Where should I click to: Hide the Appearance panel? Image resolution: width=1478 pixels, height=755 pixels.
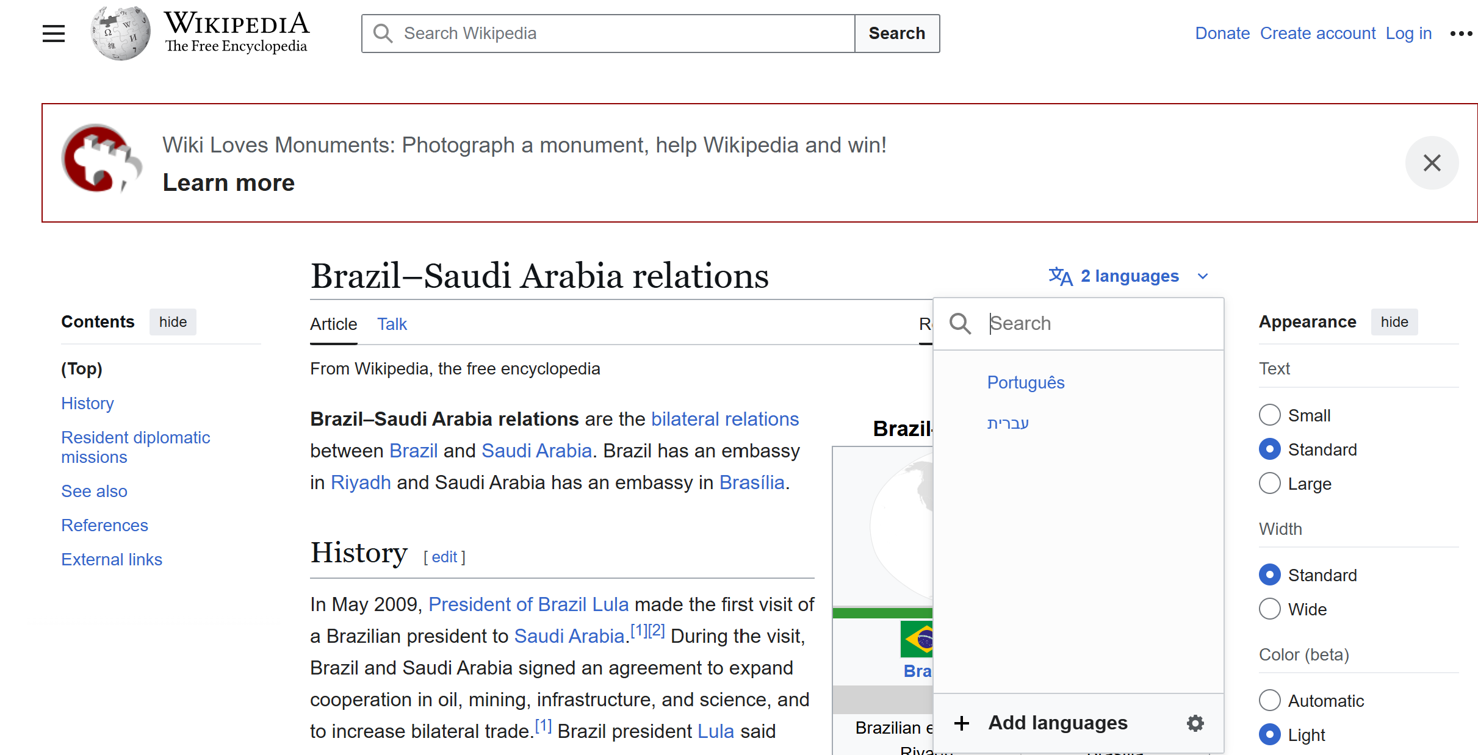click(1394, 322)
